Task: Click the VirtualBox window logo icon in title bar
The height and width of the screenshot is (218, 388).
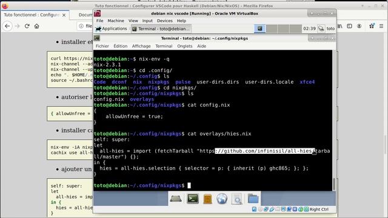Action: (x=98, y=13)
